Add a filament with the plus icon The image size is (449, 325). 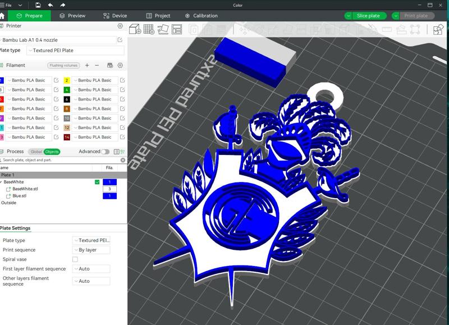[88, 65]
